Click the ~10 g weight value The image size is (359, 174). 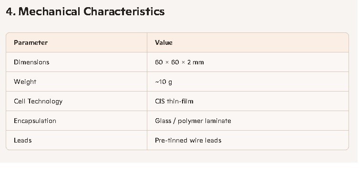164,82
